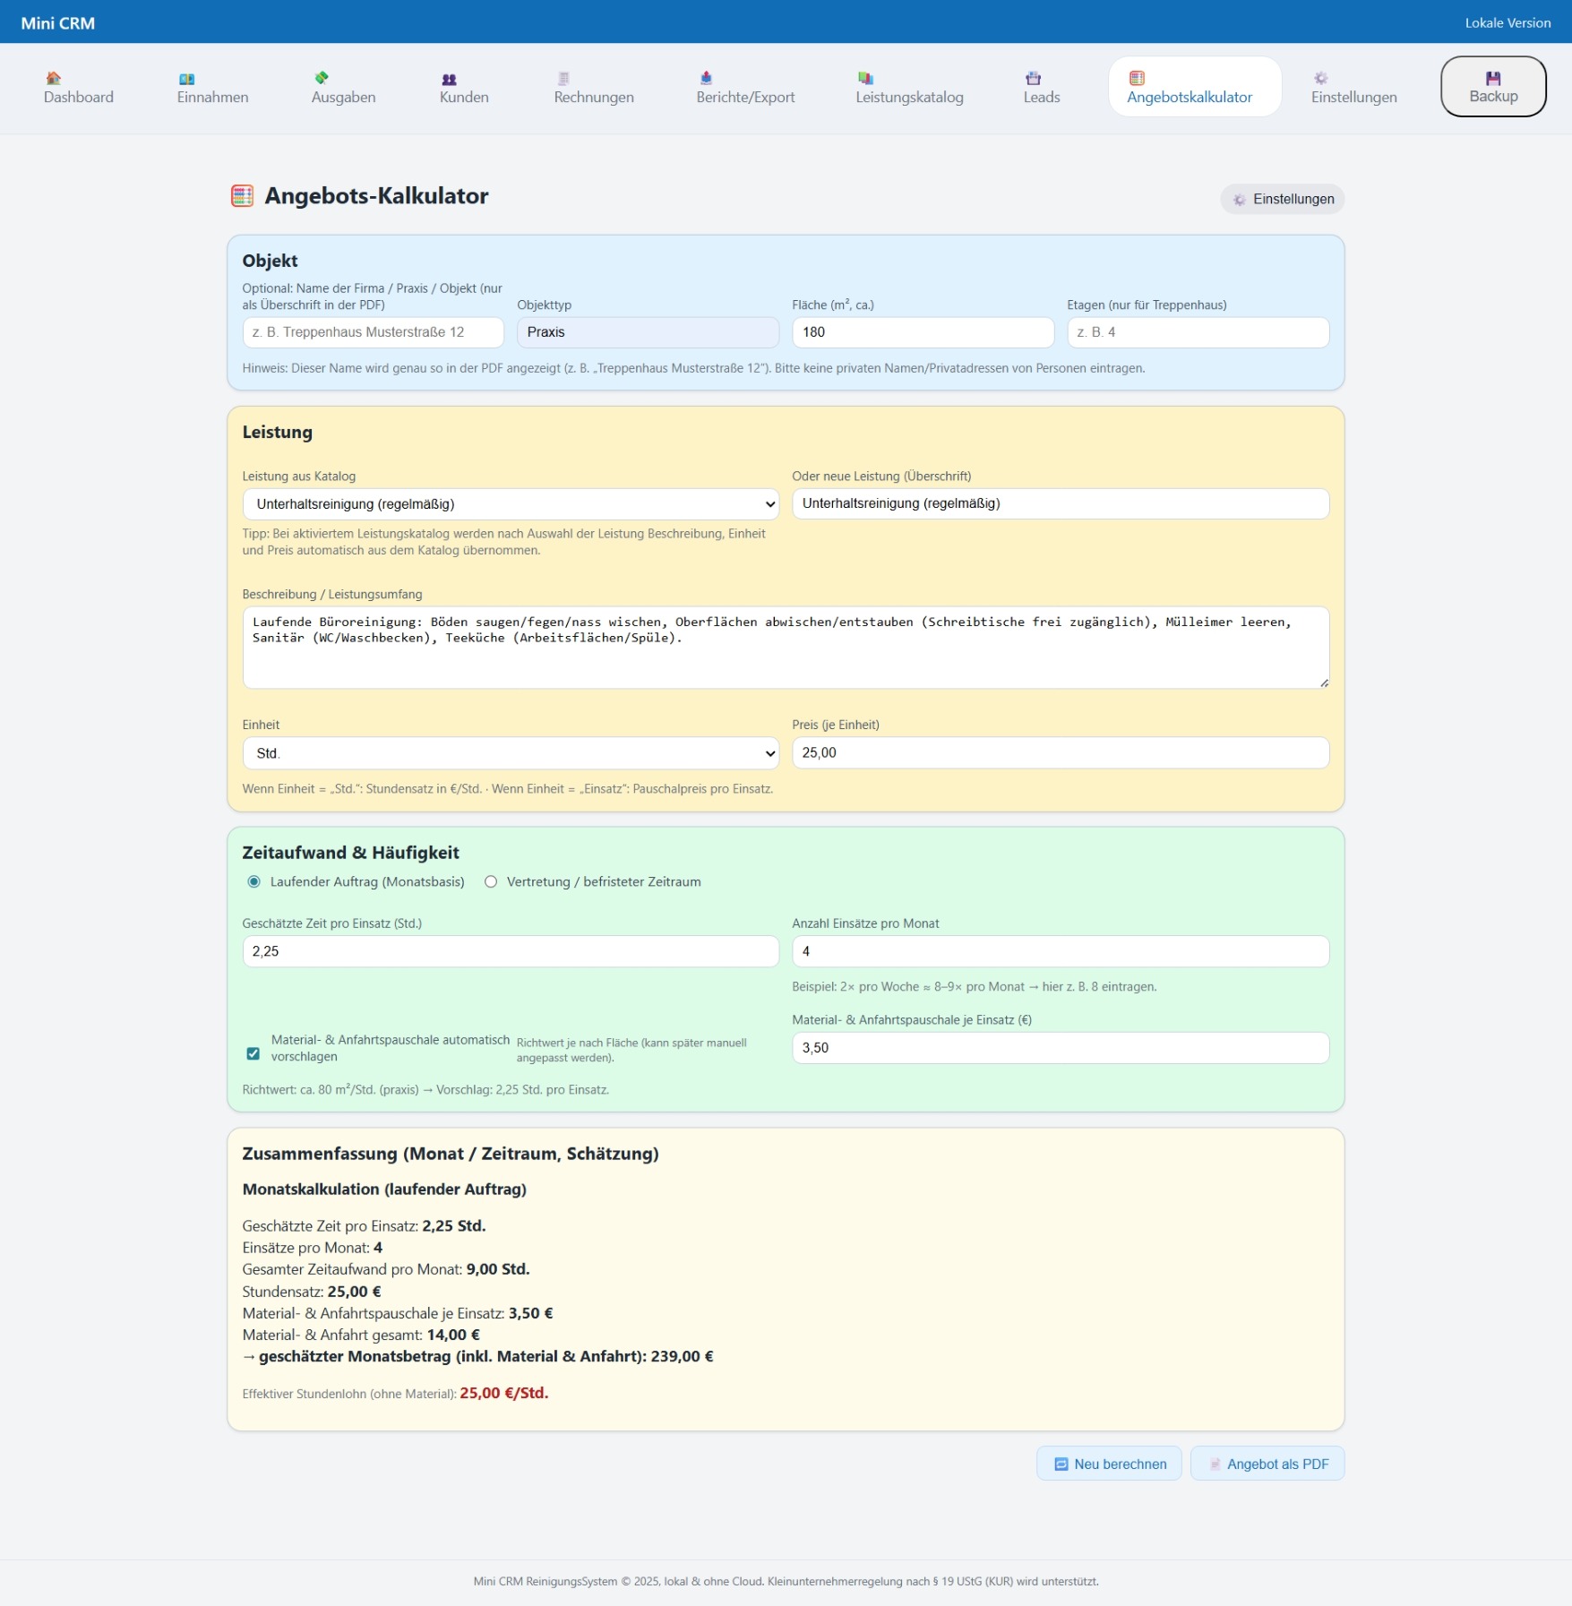Click Angebot als PDF button

coord(1267,1464)
